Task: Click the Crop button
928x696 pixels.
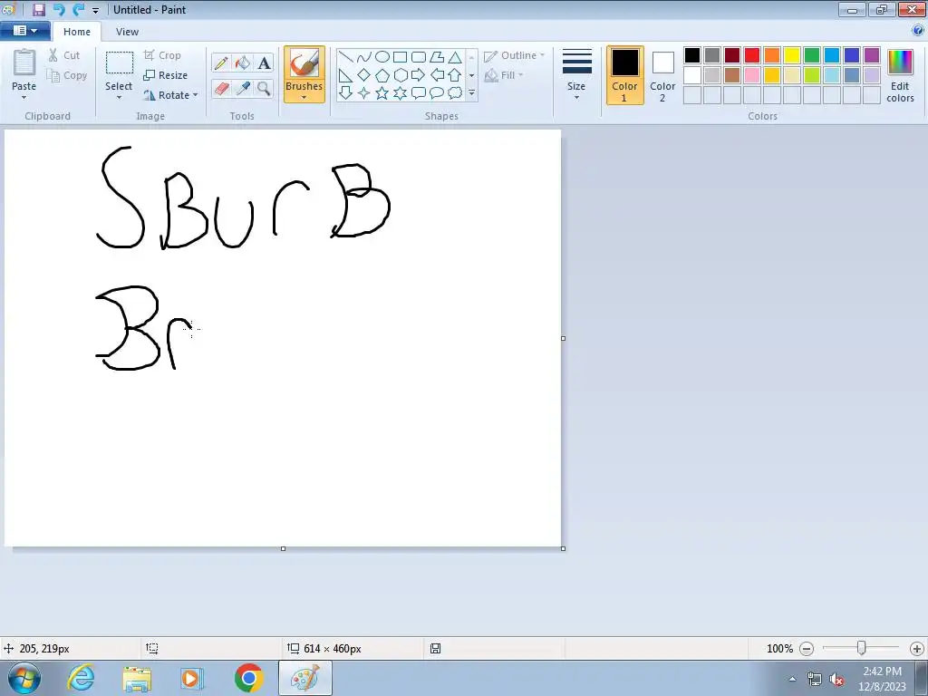Action: [162, 55]
